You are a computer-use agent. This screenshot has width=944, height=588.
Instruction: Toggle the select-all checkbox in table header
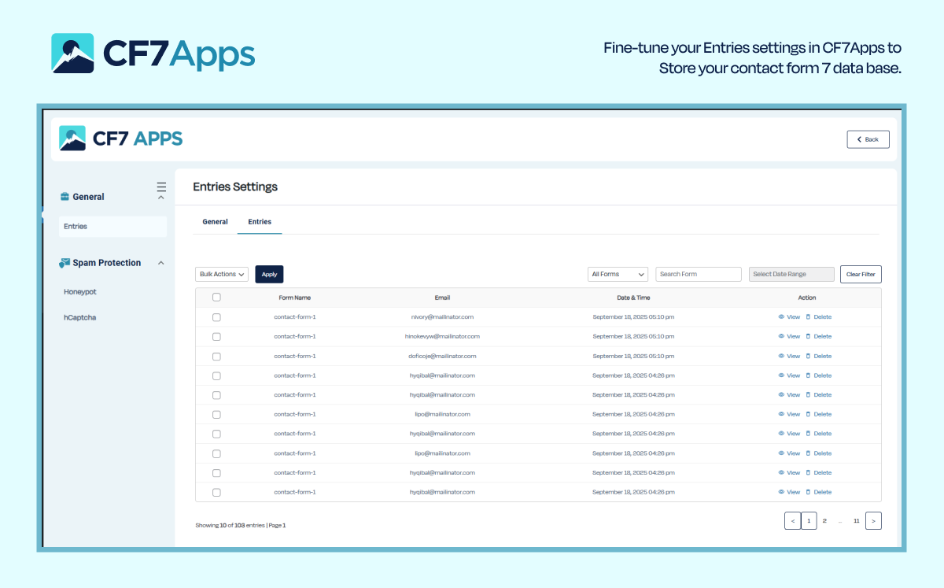216,298
